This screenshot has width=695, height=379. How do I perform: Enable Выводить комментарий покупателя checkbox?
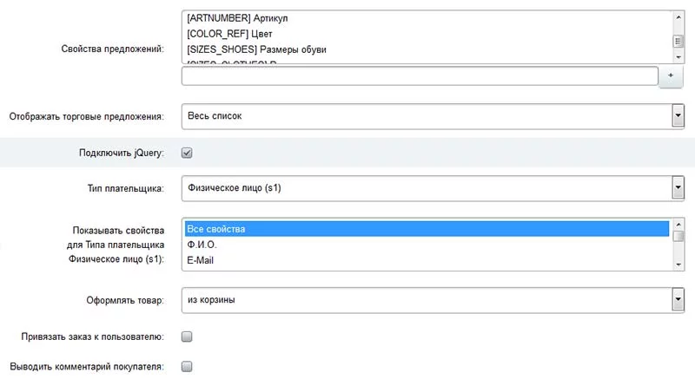coord(186,366)
